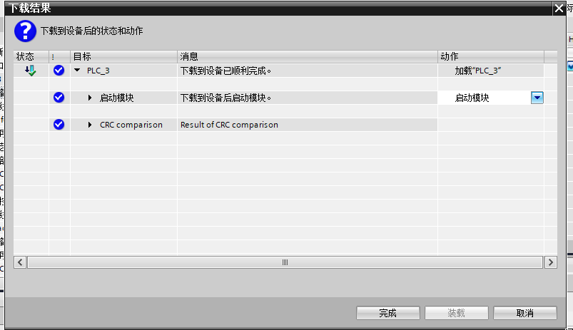Click the blue checkmark beside CRC comparison
573x330 pixels.
coord(59,125)
